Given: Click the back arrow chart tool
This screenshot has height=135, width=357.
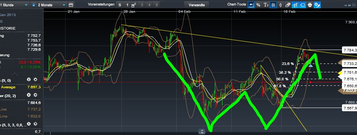Looking at the screenshot, I should click(x=251, y=5).
